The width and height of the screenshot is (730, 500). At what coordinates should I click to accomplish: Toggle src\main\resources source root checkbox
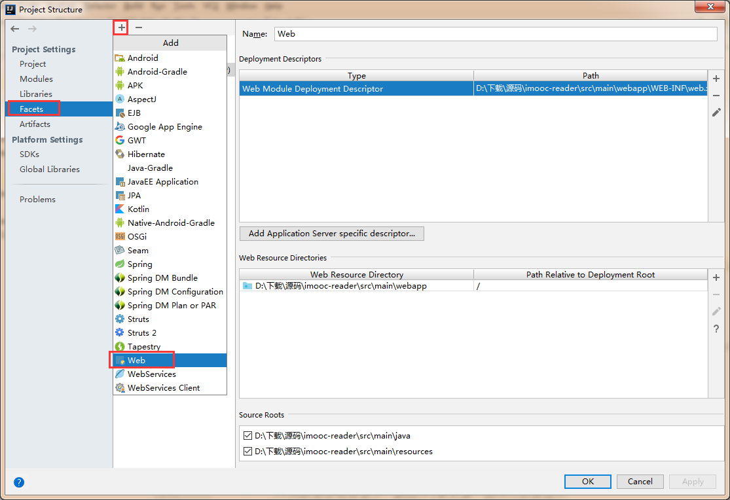[247, 451]
